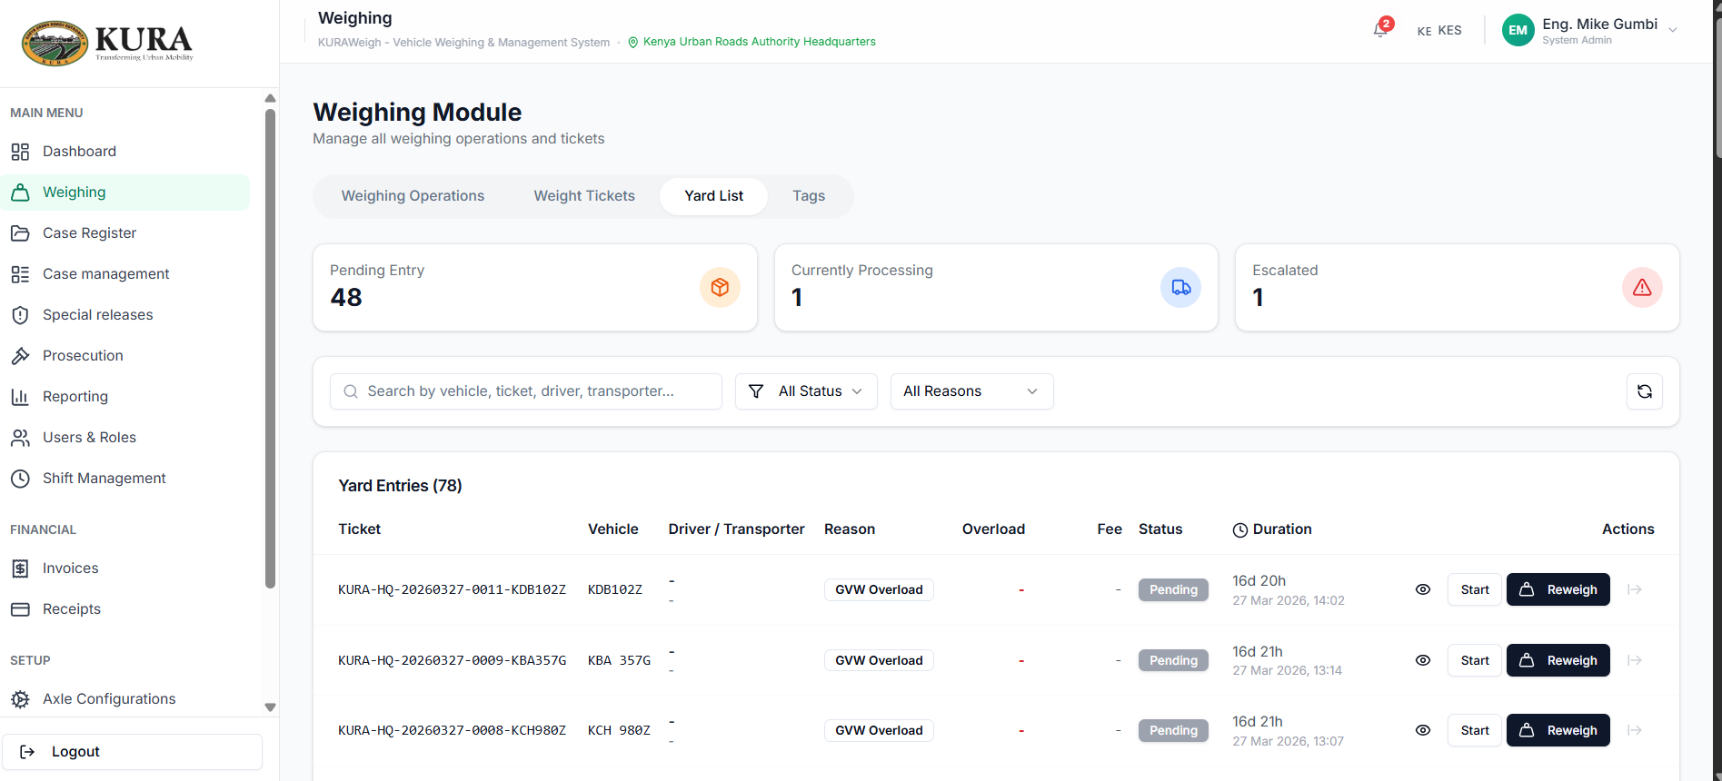Click the Invoices icon
The height and width of the screenshot is (781, 1722).
(x=20, y=568)
